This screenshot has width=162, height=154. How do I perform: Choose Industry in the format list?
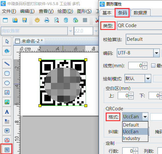135,138
